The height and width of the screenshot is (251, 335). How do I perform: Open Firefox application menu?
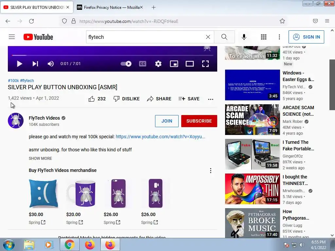coord(327,21)
